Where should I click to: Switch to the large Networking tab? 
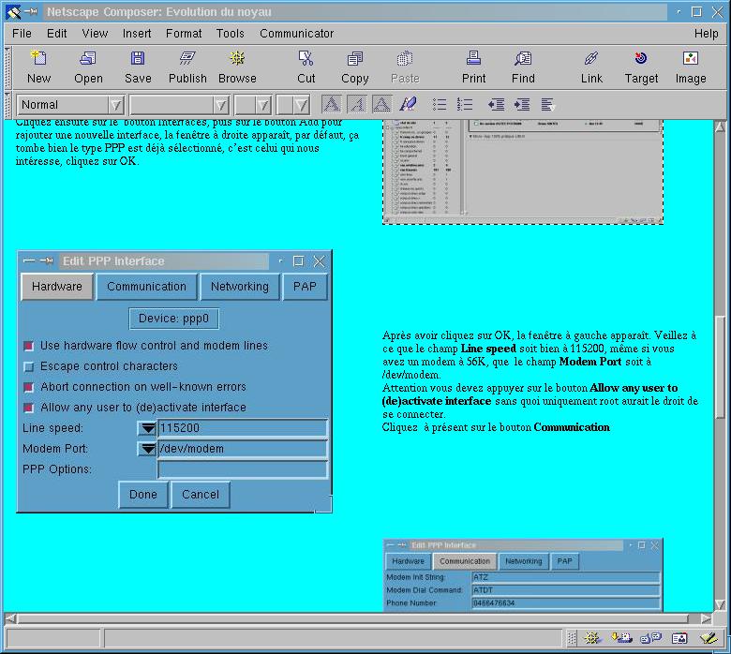click(240, 286)
